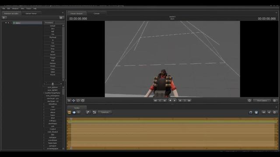This screenshot has height=157, width=280.
Task: Apply the Zero preset
Action: click(x=52, y=29)
